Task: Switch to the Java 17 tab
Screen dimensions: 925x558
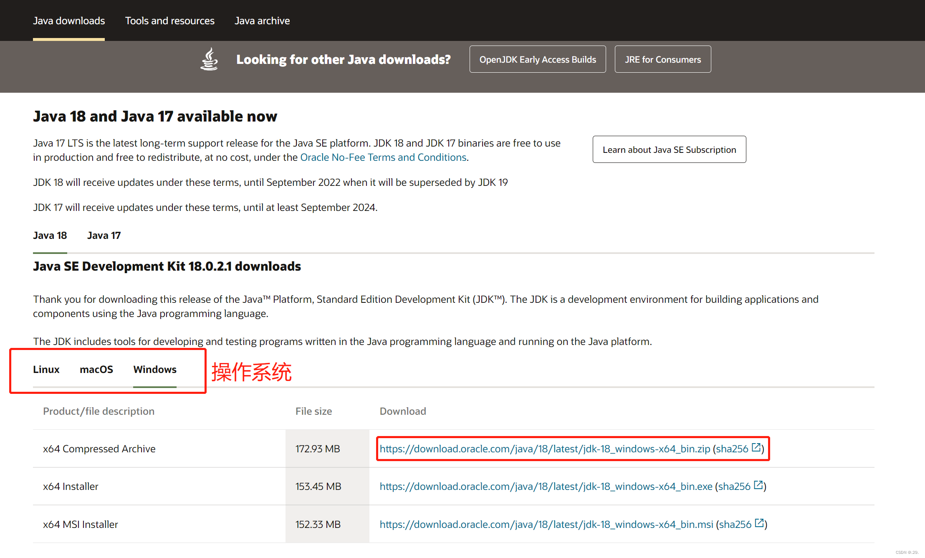Action: pyautogui.click(x=104, y=236)
